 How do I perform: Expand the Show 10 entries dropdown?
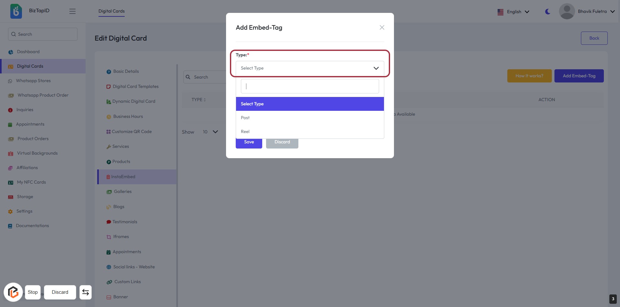(210, 132)
